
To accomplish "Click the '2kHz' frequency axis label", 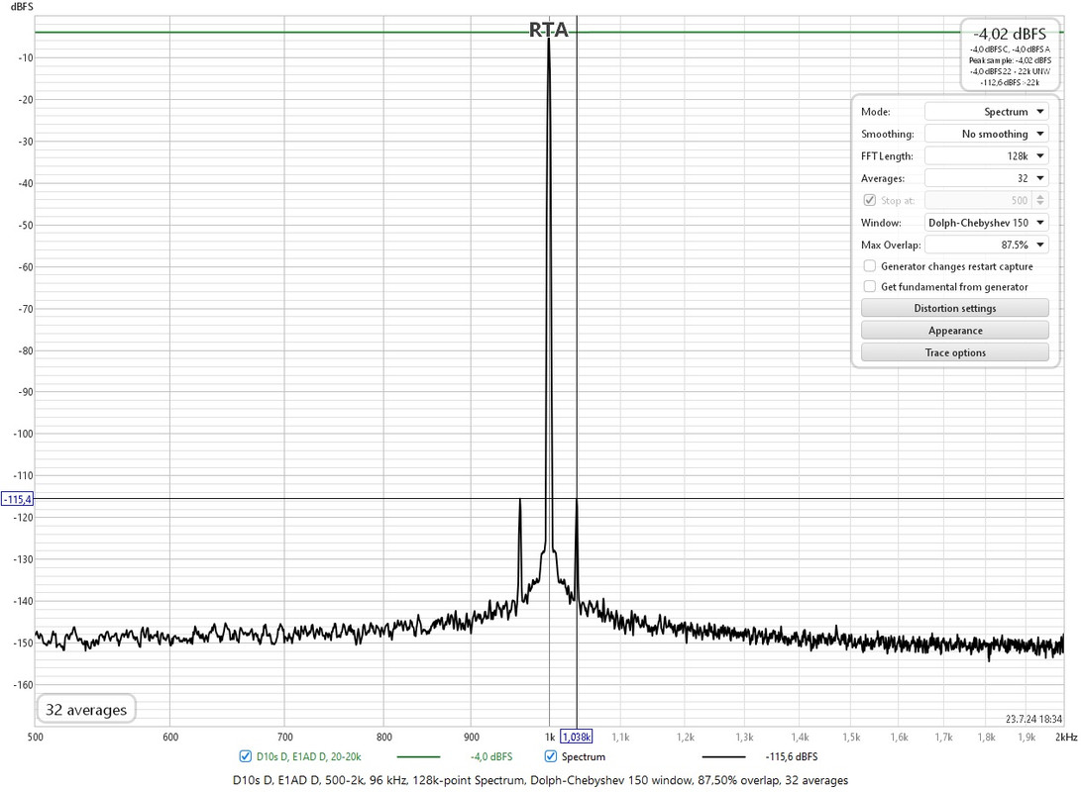I will [1066, 737].
